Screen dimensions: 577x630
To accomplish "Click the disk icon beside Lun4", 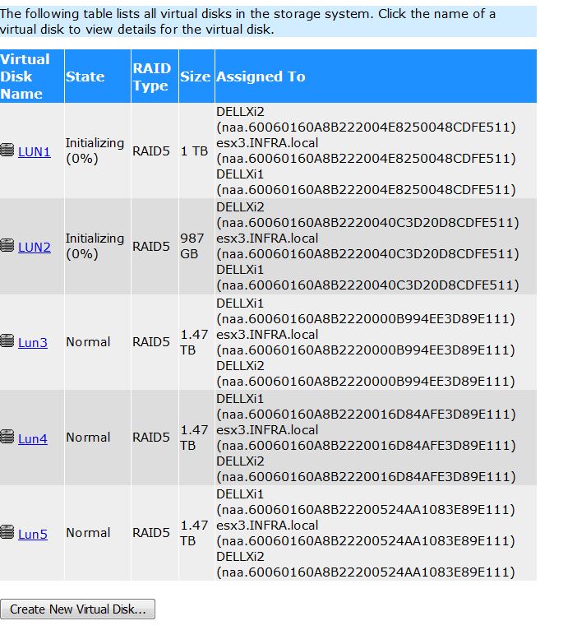I will tap(7, 437).
